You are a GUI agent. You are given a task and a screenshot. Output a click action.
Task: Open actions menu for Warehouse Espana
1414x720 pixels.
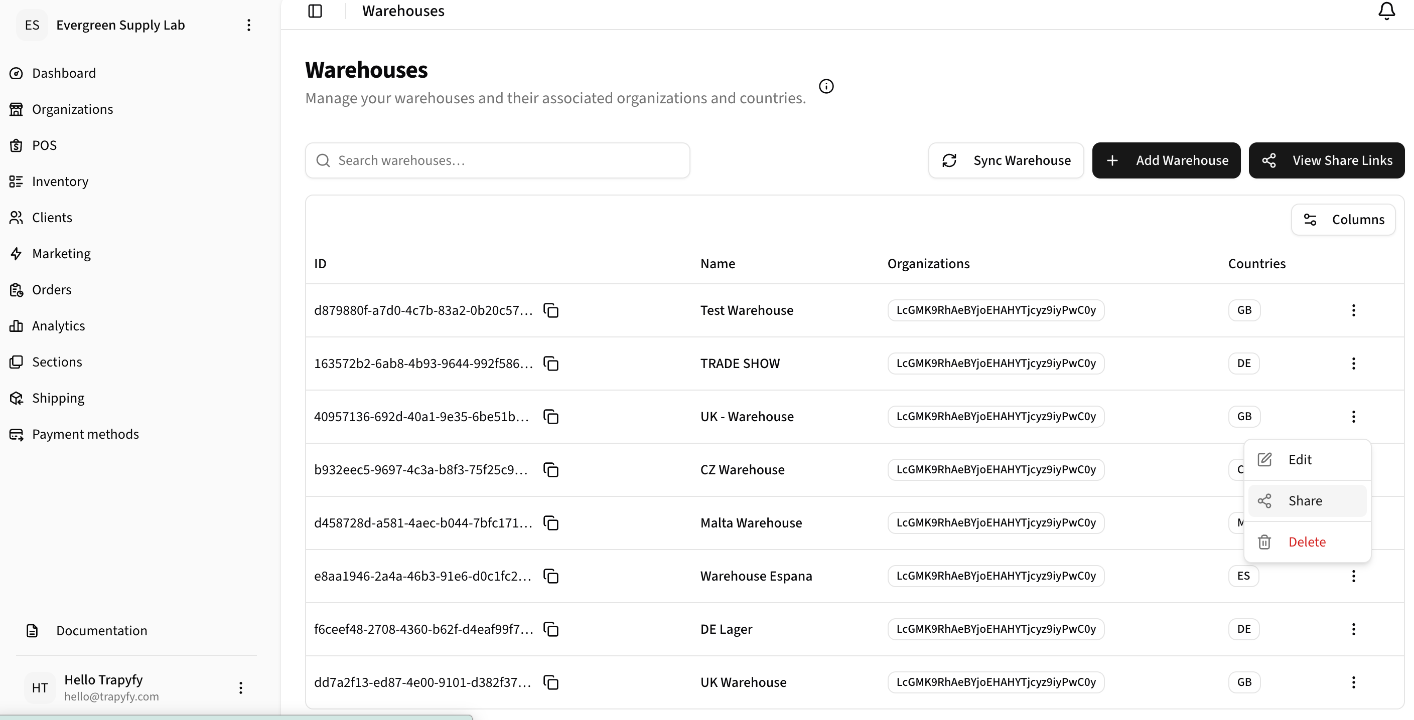click(1353, 576)
